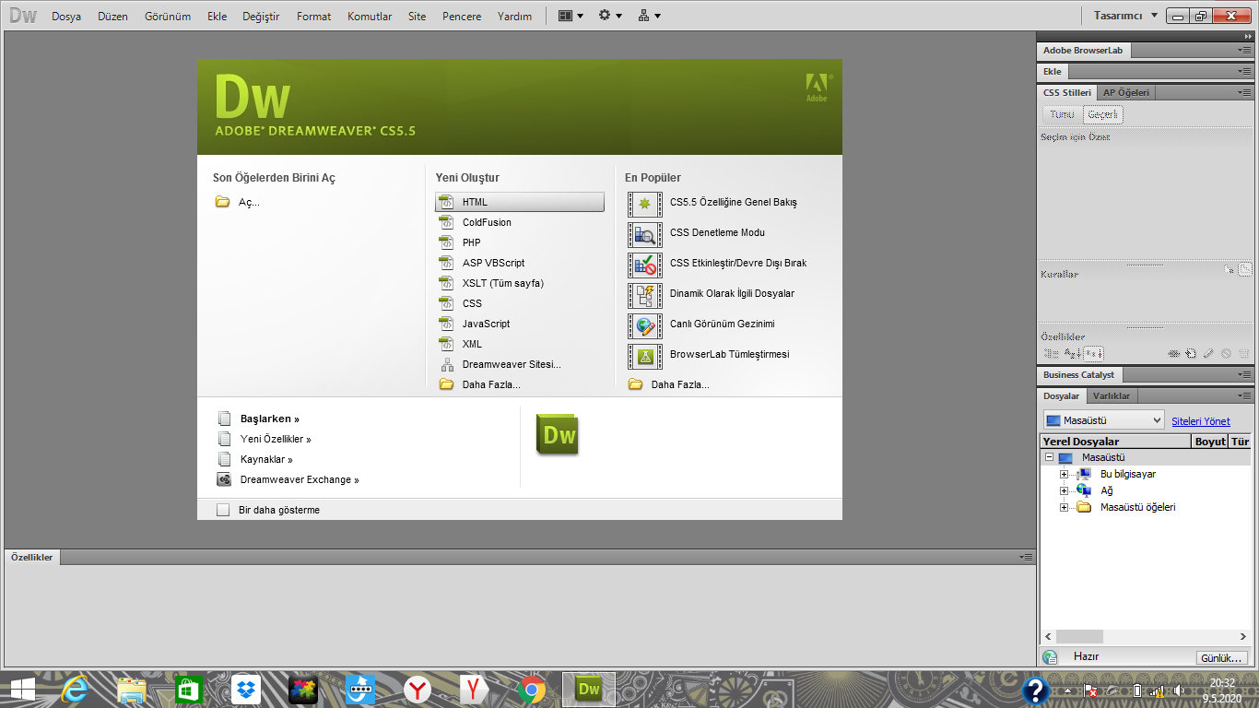Open the Extend Dreamweaver gear menu
The image size is (1259, 708).
point(610,16)
